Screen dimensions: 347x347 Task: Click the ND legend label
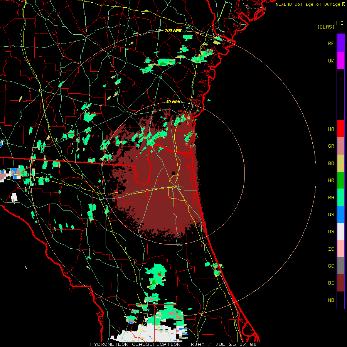click(331, 300)
